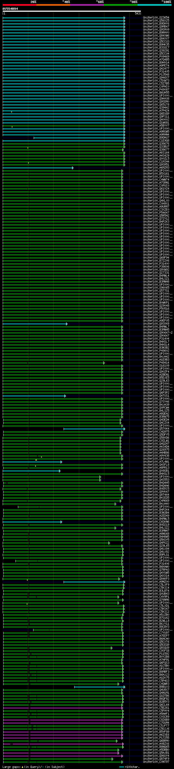174x769 pixels.
Task: Click the green ~80% identity legend segment
Action: coord(120,5)
